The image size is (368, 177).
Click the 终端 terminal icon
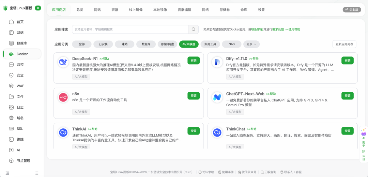point(11,140)
